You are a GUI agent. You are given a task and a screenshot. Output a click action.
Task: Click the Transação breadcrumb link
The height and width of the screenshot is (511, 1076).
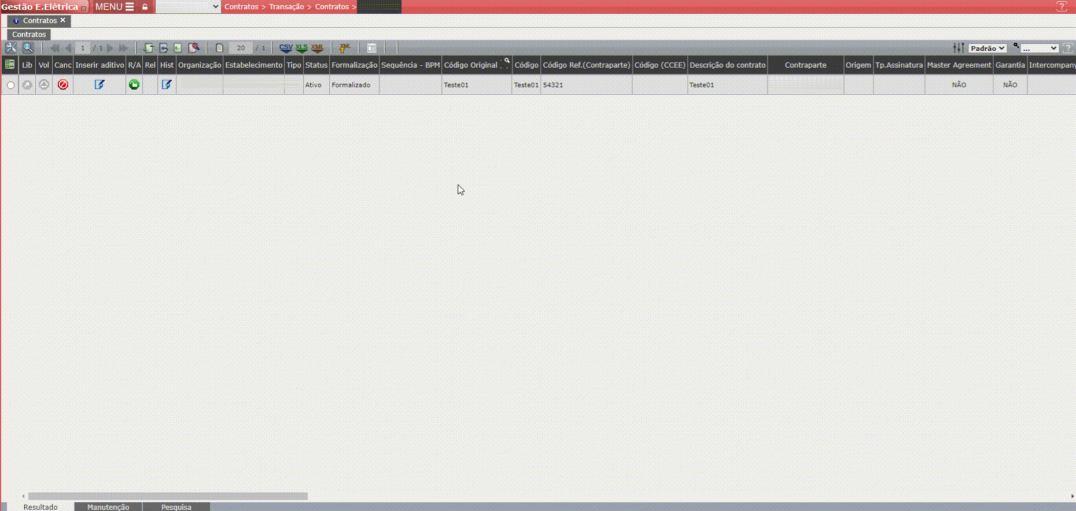(286, 7)
